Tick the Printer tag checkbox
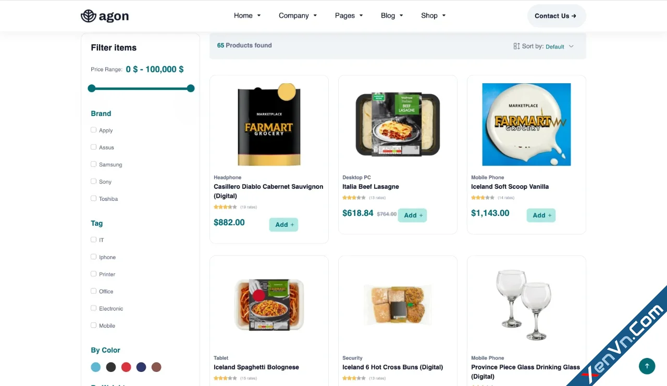The height and width of the screenshot is (386, 667). 94,274
